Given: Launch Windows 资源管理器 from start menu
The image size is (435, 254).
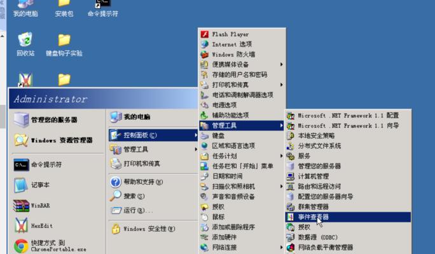Looking at the screenshot, I should click(58, 140).
